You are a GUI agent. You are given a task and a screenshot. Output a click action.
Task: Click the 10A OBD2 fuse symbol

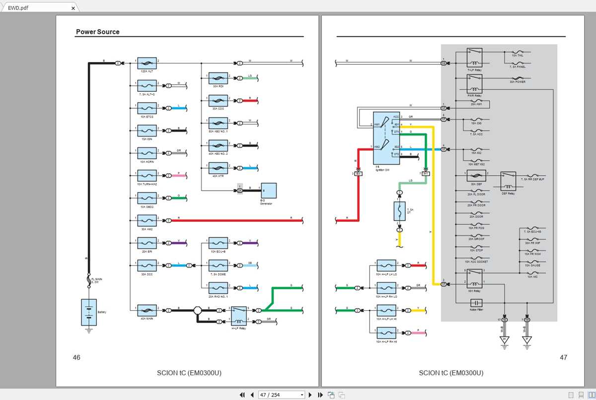point(147,198)
